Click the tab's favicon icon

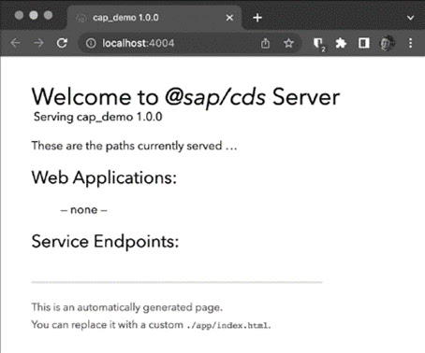coord(81,18)
